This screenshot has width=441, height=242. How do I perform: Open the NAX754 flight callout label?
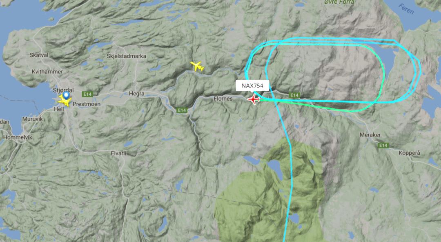(x=252, y=86)
